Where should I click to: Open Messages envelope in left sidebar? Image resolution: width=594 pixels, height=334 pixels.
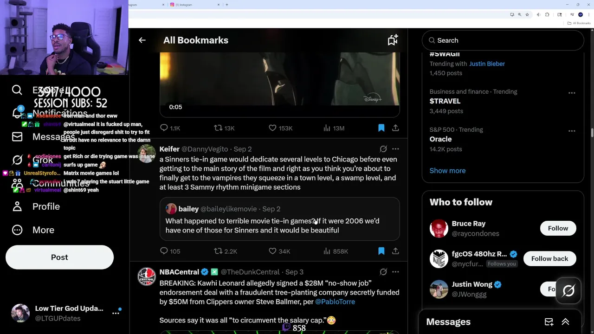pyautogui.click(x=17, y=137)
